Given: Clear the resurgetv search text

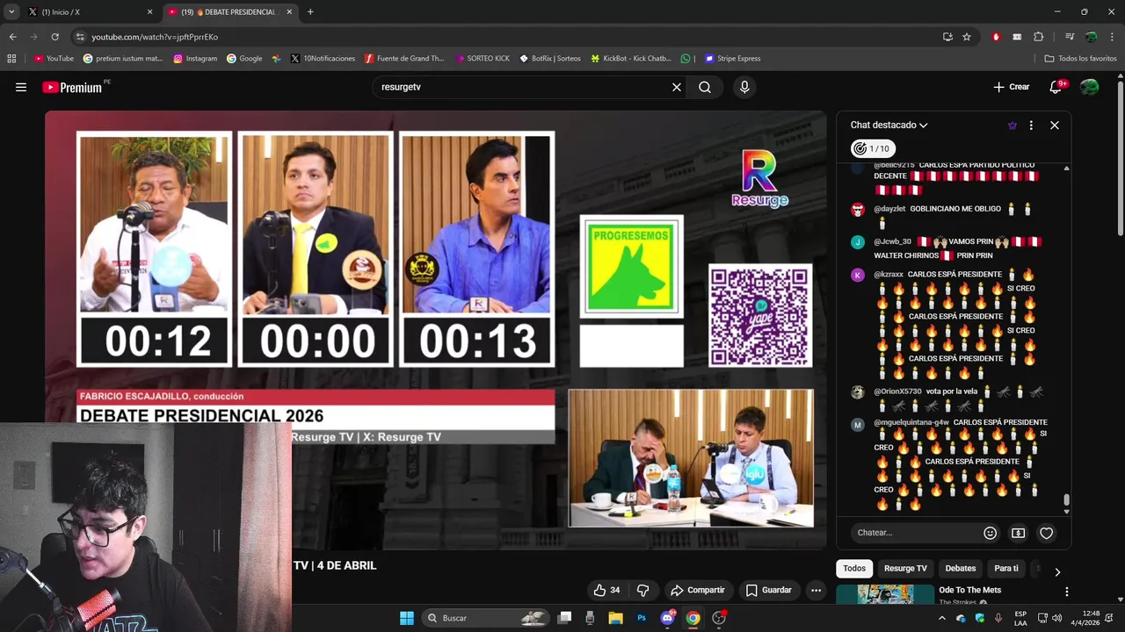Looking at the screenshot, I should pos(677,87).
